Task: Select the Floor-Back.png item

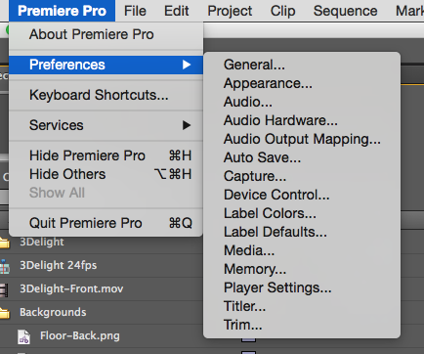Action: (x=80, y=335)
